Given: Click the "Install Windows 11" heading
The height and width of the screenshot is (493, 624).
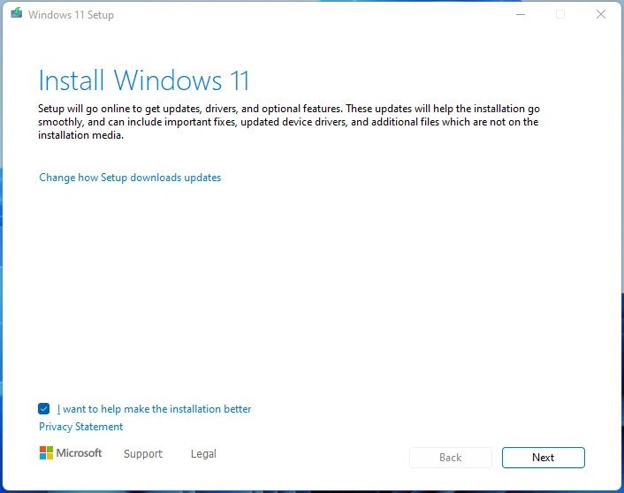Looking at the screenshot, I should [144, 80].
